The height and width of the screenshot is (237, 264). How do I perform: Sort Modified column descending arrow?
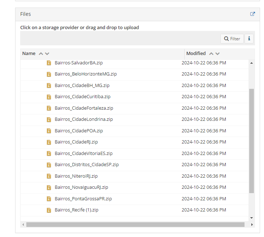(217, 54)
